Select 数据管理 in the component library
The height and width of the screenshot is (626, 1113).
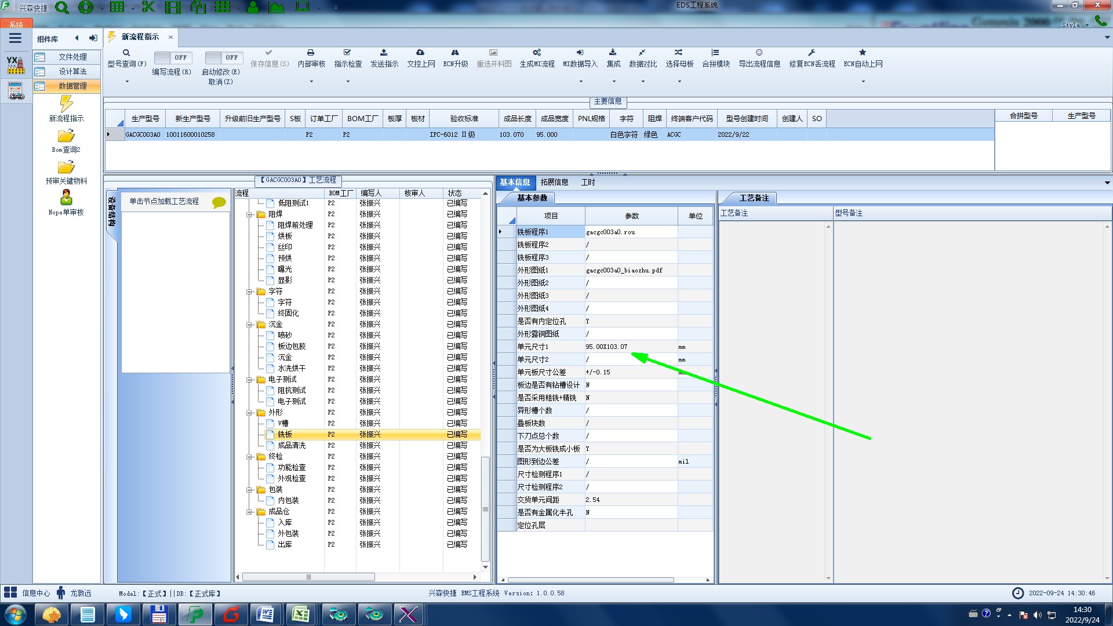point(72,86)
